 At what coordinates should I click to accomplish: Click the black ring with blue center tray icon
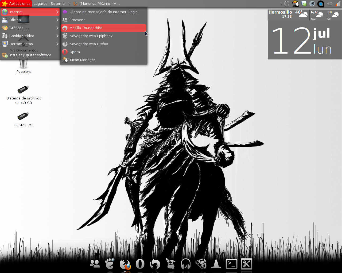point(321,4)
